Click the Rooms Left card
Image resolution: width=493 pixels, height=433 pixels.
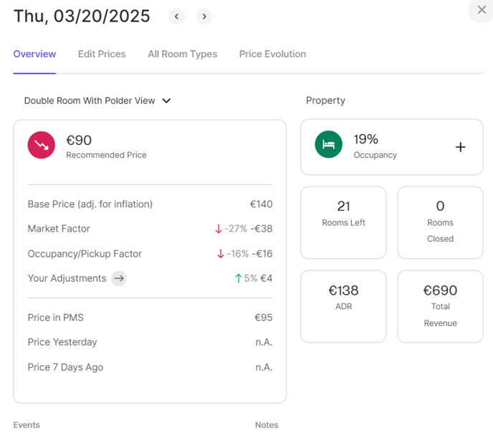343,222
